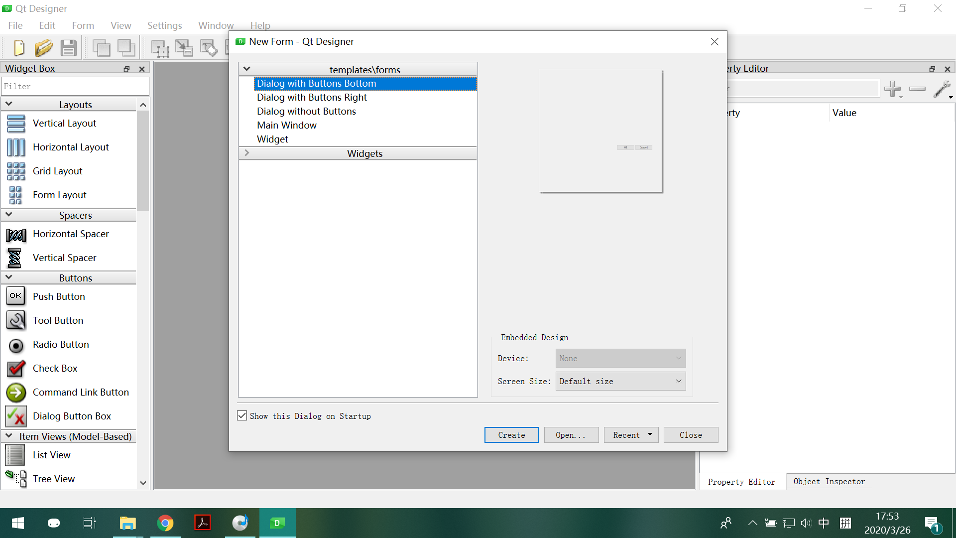Open the File menu
This screenshot has width=956, height=538.
click(15, 25)
